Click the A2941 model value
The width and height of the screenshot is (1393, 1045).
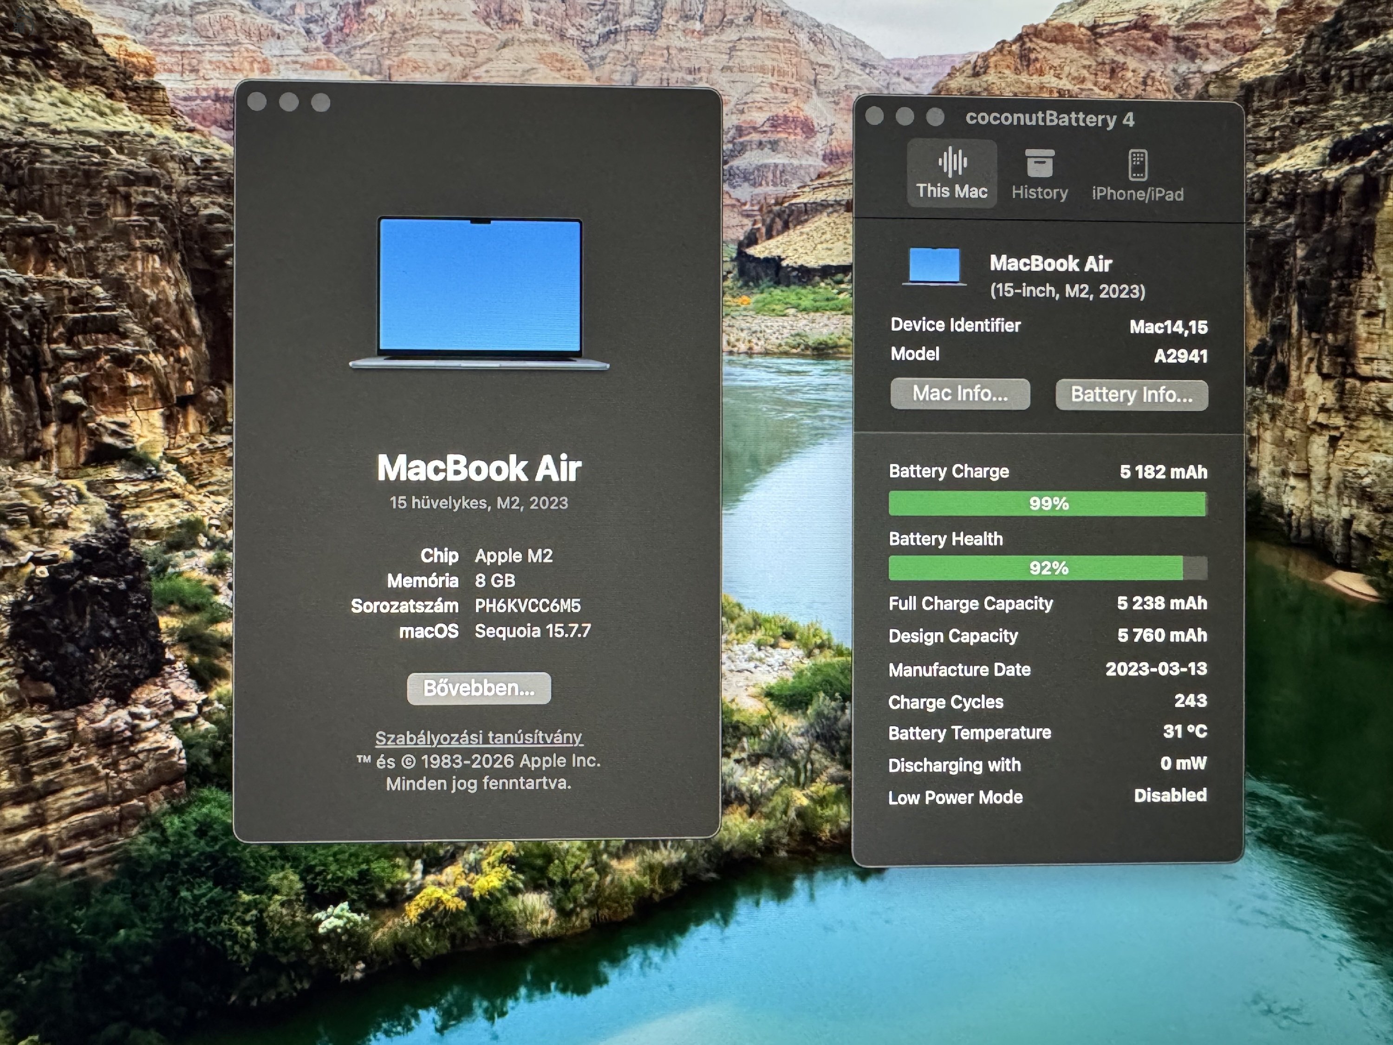(x=1181, y=356)
